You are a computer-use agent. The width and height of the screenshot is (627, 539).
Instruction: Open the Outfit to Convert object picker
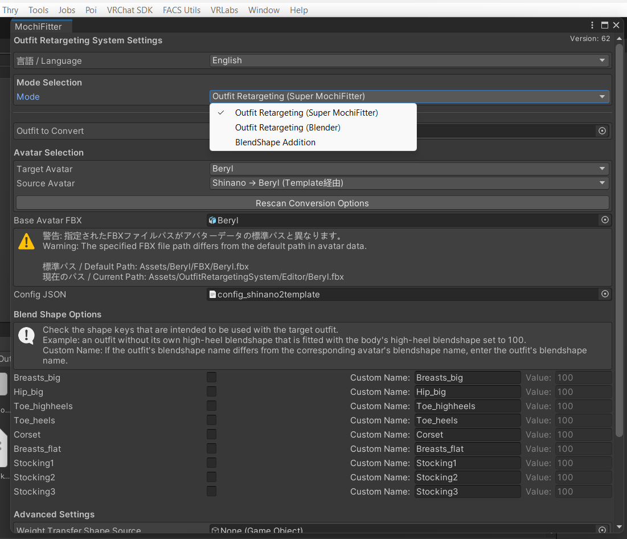click(x=602, y=131)
